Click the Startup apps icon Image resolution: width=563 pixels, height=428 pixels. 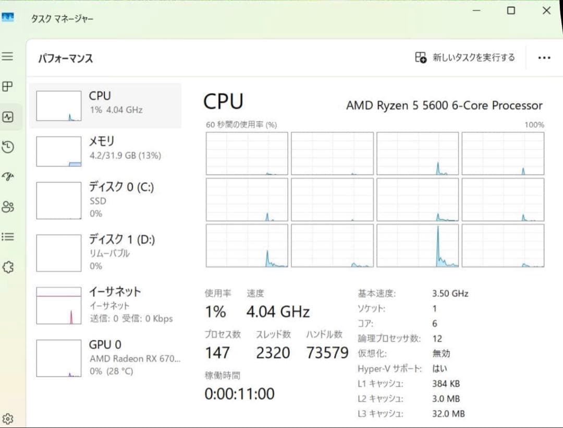point(8,176)
